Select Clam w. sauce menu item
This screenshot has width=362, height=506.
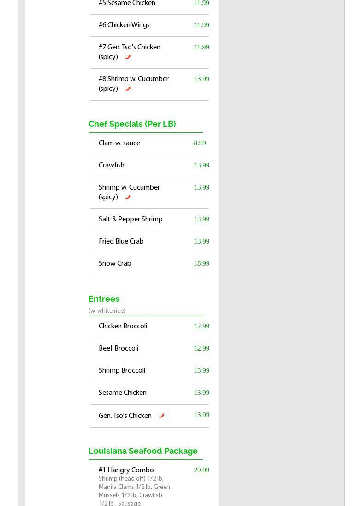149,143
